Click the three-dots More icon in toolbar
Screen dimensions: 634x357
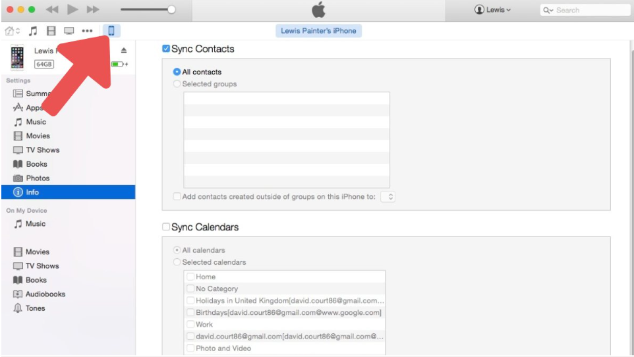pyautogui.click(x=87, y=31)
